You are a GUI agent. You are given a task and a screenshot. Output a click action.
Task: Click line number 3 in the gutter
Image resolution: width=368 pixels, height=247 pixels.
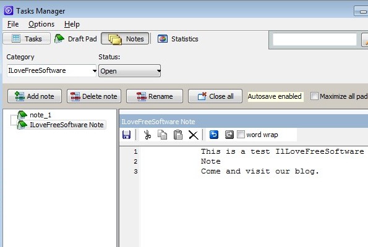[135, 171]
